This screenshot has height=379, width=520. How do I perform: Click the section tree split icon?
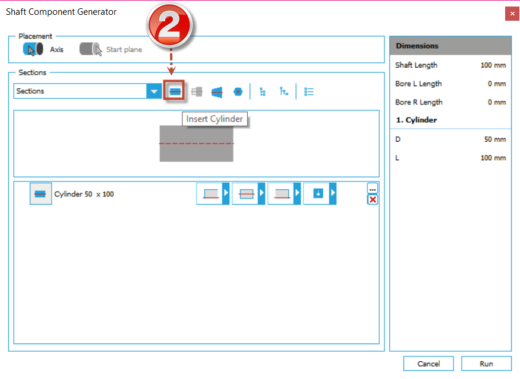(x=262, y=91)
